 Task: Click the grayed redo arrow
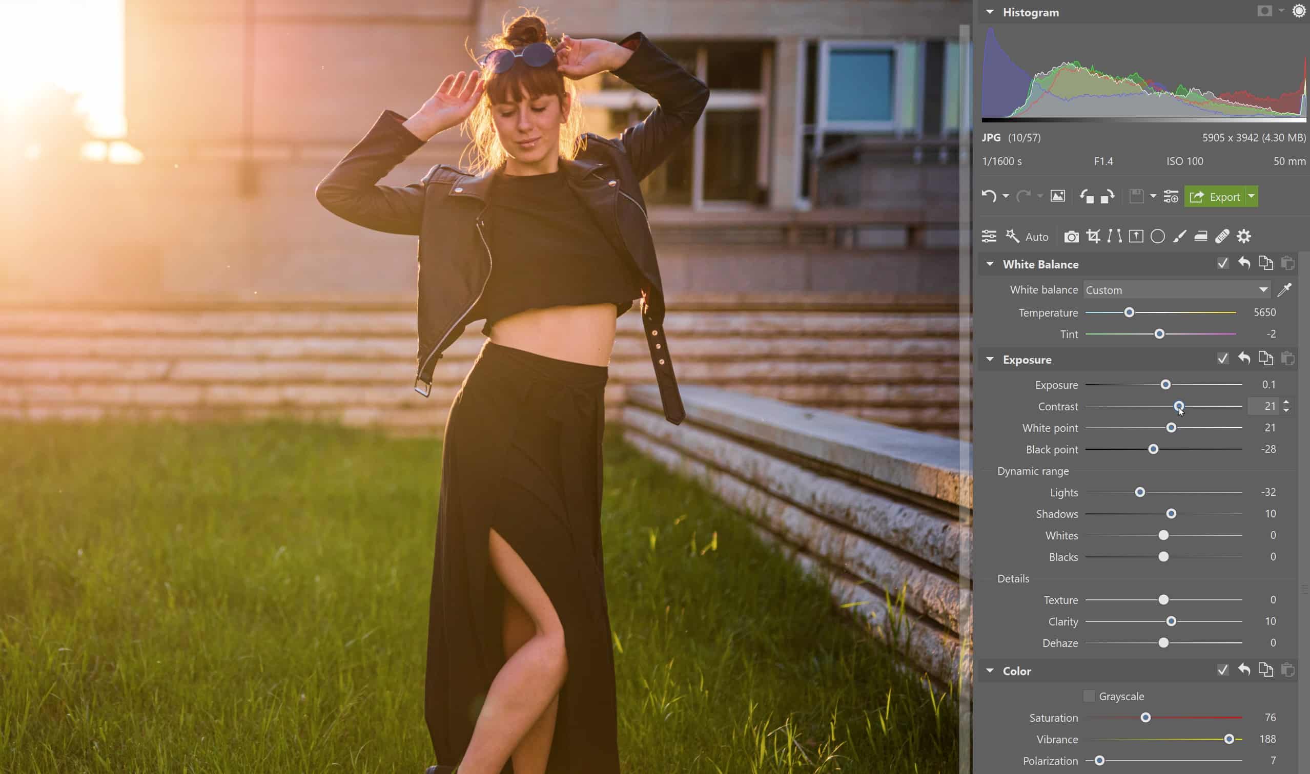coord(1023,197)
